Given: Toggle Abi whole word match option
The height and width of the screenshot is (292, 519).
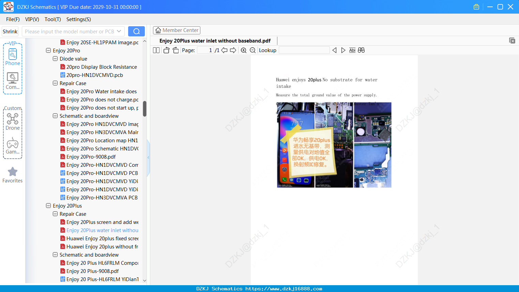Looking at the screenshot, I should pos(352,50).
